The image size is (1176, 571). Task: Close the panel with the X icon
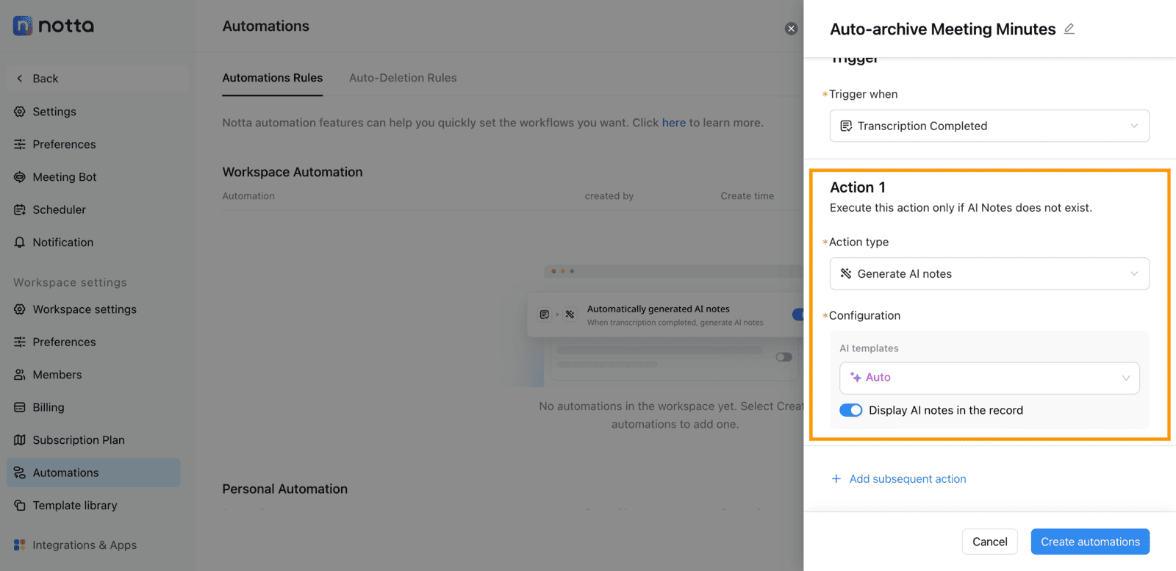(791, 29)
